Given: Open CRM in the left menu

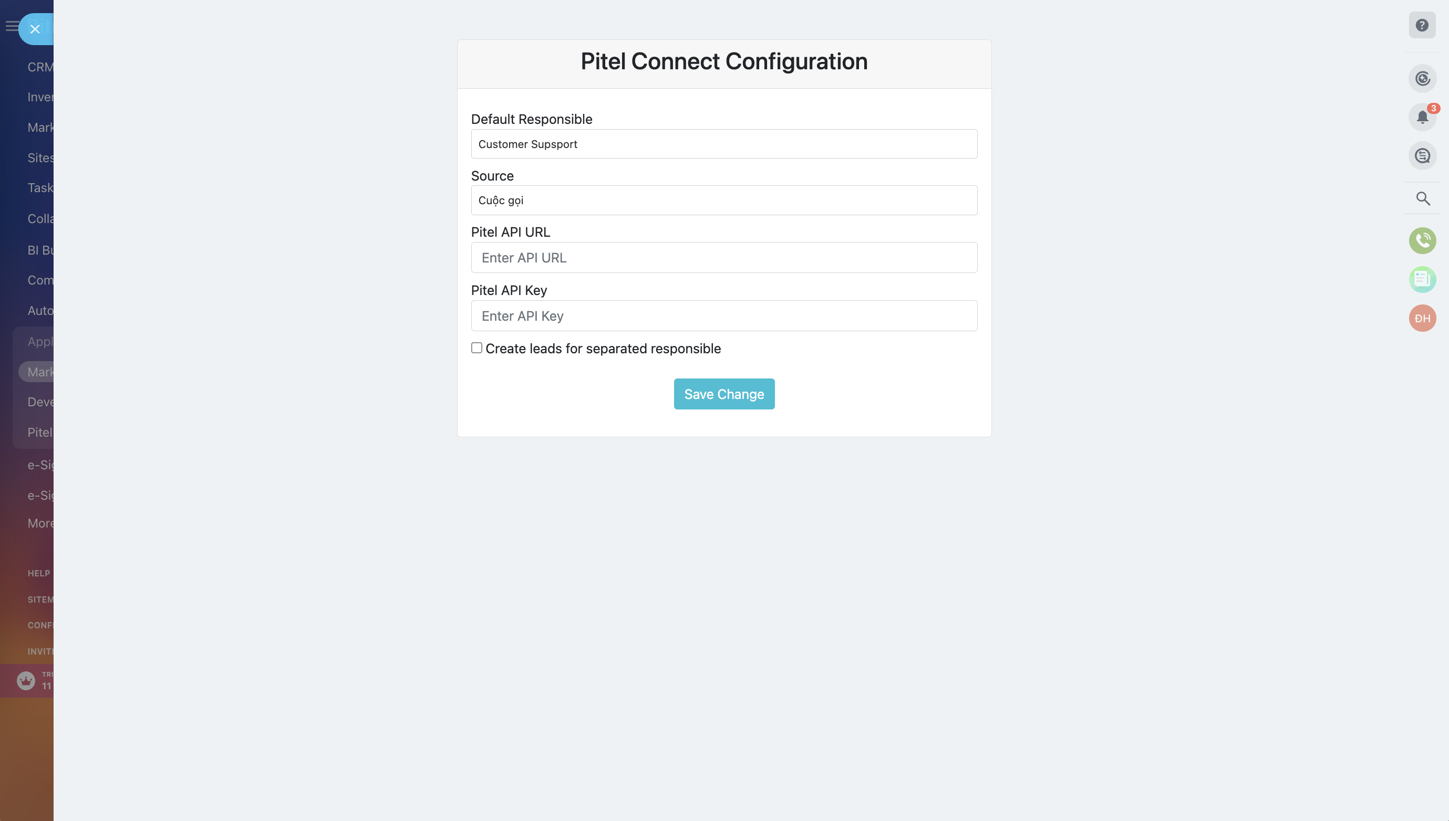Looking at the screenshot, I should point(40,67).
